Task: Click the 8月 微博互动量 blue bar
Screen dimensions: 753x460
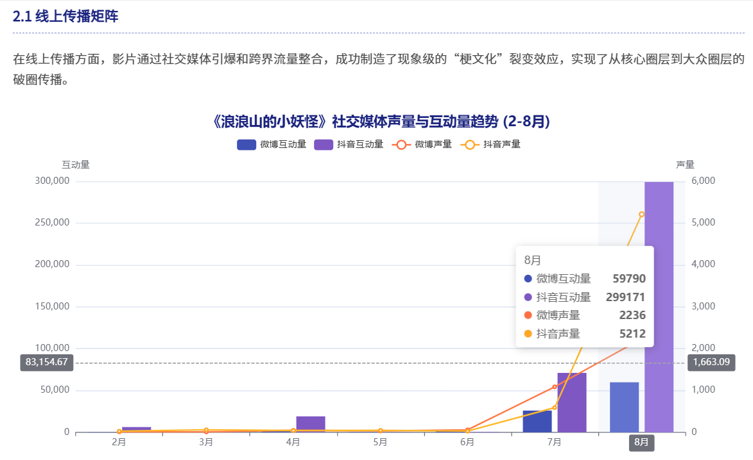Action: point(625,407)
